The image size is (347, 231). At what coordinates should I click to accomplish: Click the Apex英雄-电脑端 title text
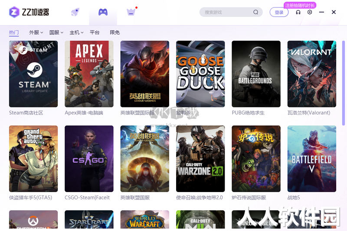84,113
